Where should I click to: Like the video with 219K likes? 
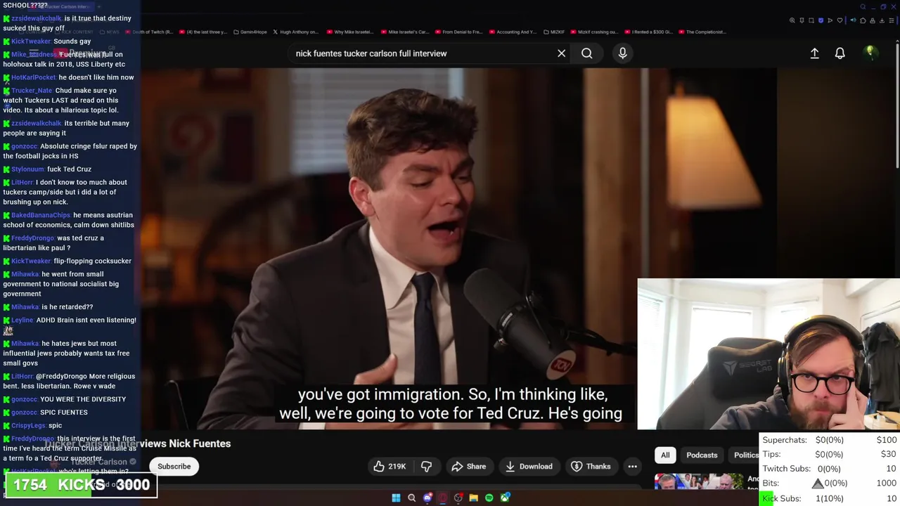click(390, 466)
